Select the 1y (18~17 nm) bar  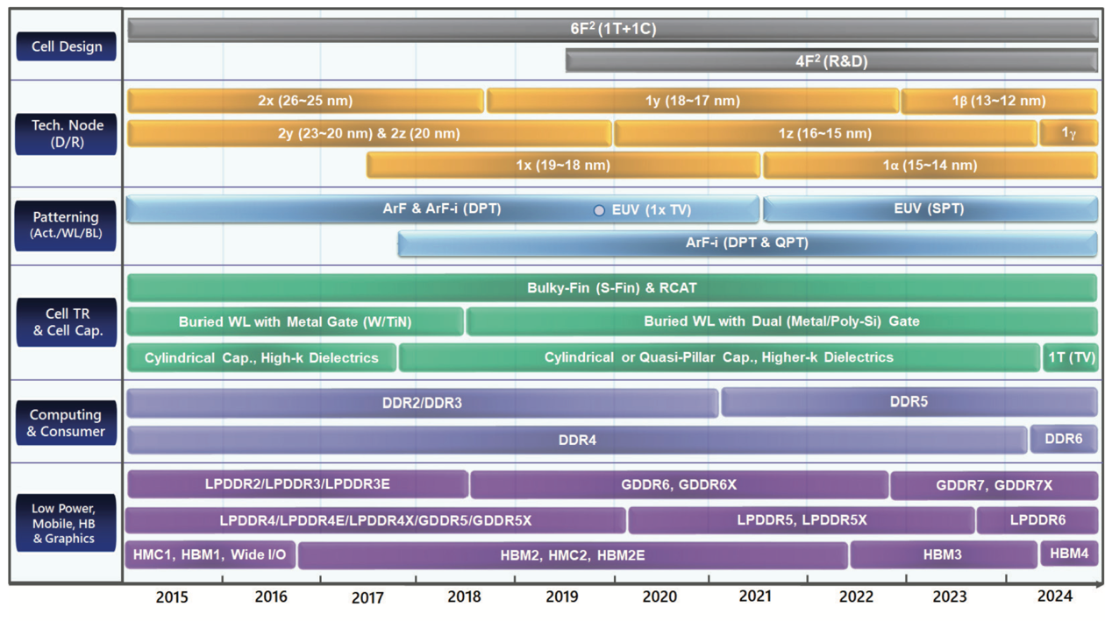tap(693, 101)
